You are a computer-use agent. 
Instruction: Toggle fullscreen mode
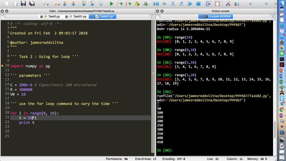click(217, 4)
